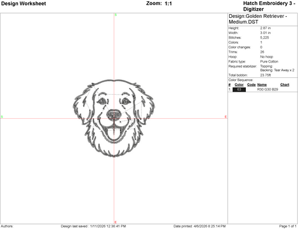Click the 'Height:' label

pyautogui.click(x=233, y=28)
